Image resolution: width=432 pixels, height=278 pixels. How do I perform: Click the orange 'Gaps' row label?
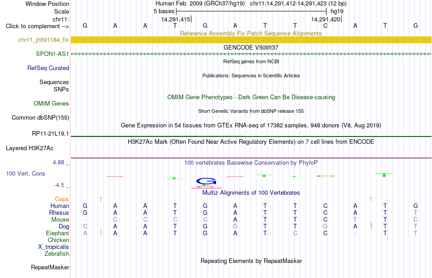point(62,199)
